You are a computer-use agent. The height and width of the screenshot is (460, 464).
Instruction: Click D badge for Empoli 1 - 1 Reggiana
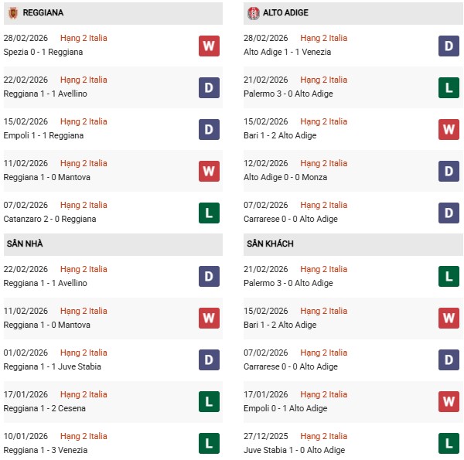click(x=209, y=129)
